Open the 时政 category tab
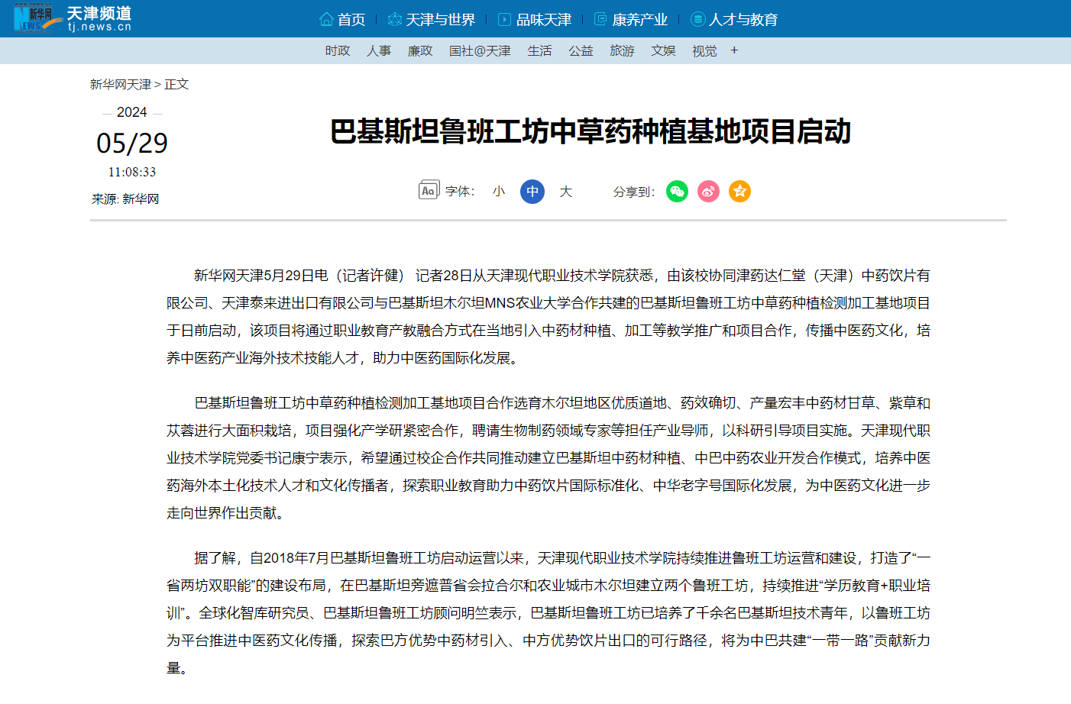 tap(338, 50)
